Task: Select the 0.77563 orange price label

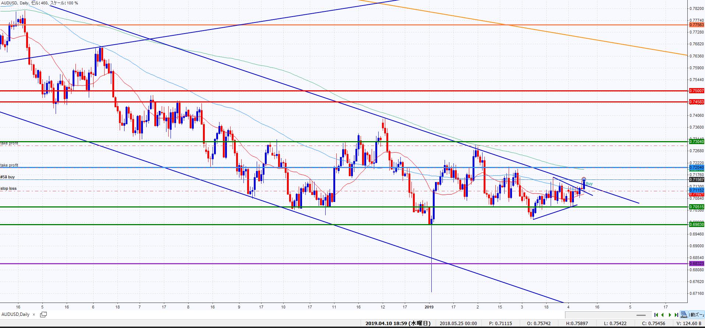Action: click(696, 25)
